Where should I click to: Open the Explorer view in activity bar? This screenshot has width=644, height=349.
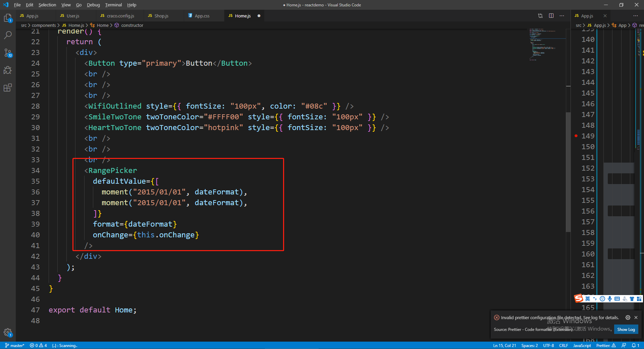pos(8,18)
